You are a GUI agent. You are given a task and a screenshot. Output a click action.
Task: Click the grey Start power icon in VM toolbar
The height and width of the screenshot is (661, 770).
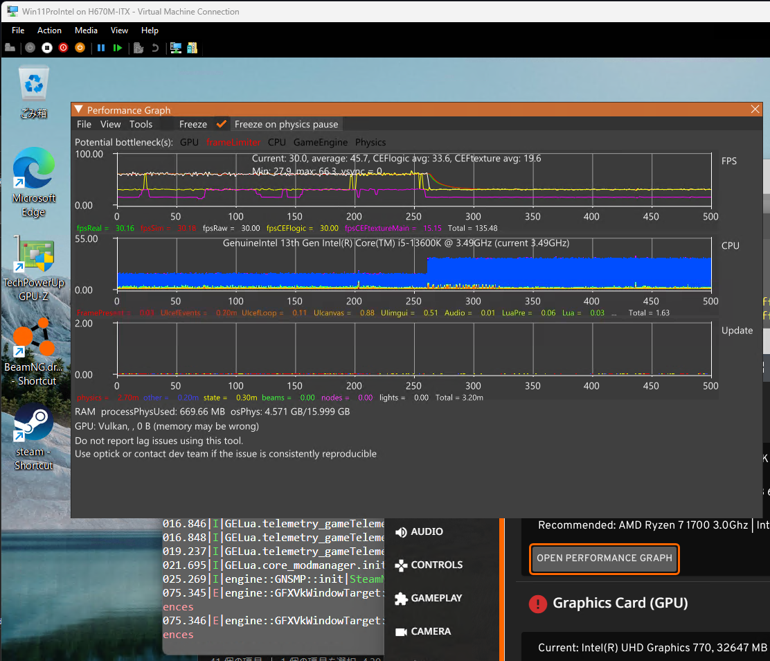[30, 48]
